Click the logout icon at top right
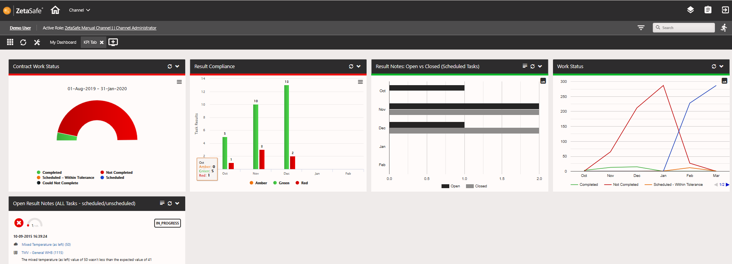The image size is (732, 264). click(x=725, y=10)
